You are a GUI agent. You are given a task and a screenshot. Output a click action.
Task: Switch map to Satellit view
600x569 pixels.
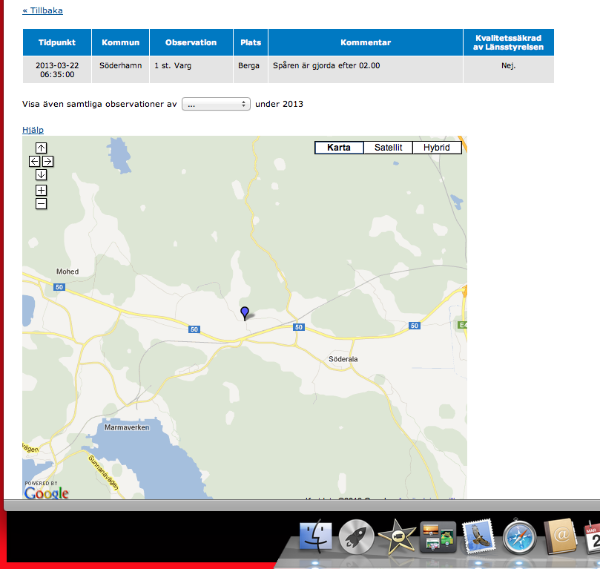[x=388, y=148]
